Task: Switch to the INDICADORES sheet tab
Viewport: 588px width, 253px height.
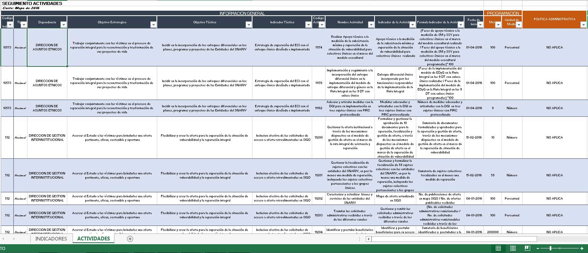Action: 51,239
